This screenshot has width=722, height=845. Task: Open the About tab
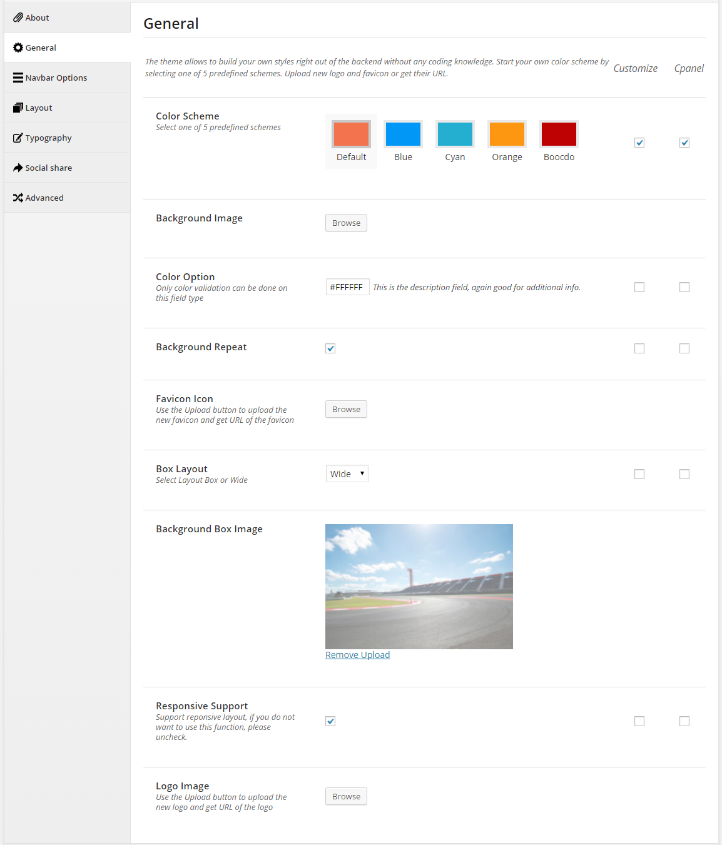[x=68, y=18]
